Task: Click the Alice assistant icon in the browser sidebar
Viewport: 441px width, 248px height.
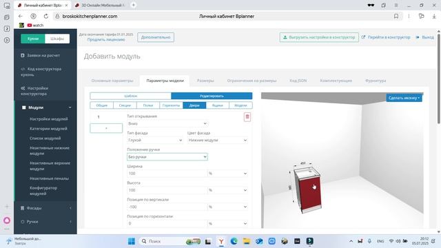Action: [x=7, y=220]
